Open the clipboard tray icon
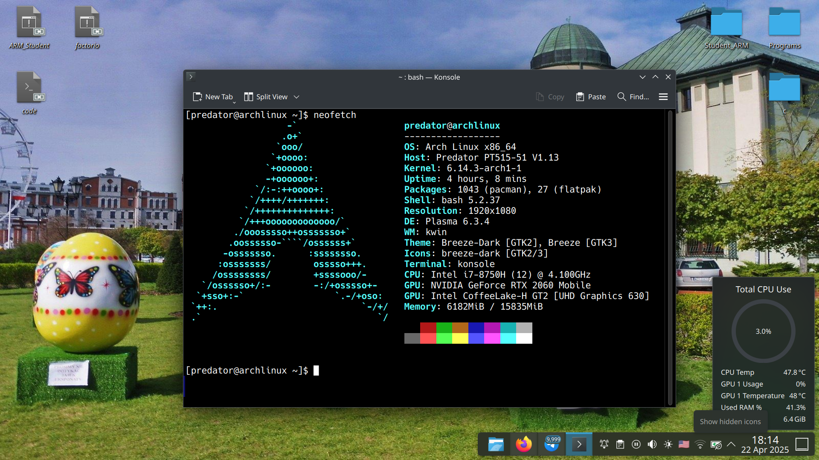Image resolution: width=819 pixels, height=460 pixels. coord(620,444)
